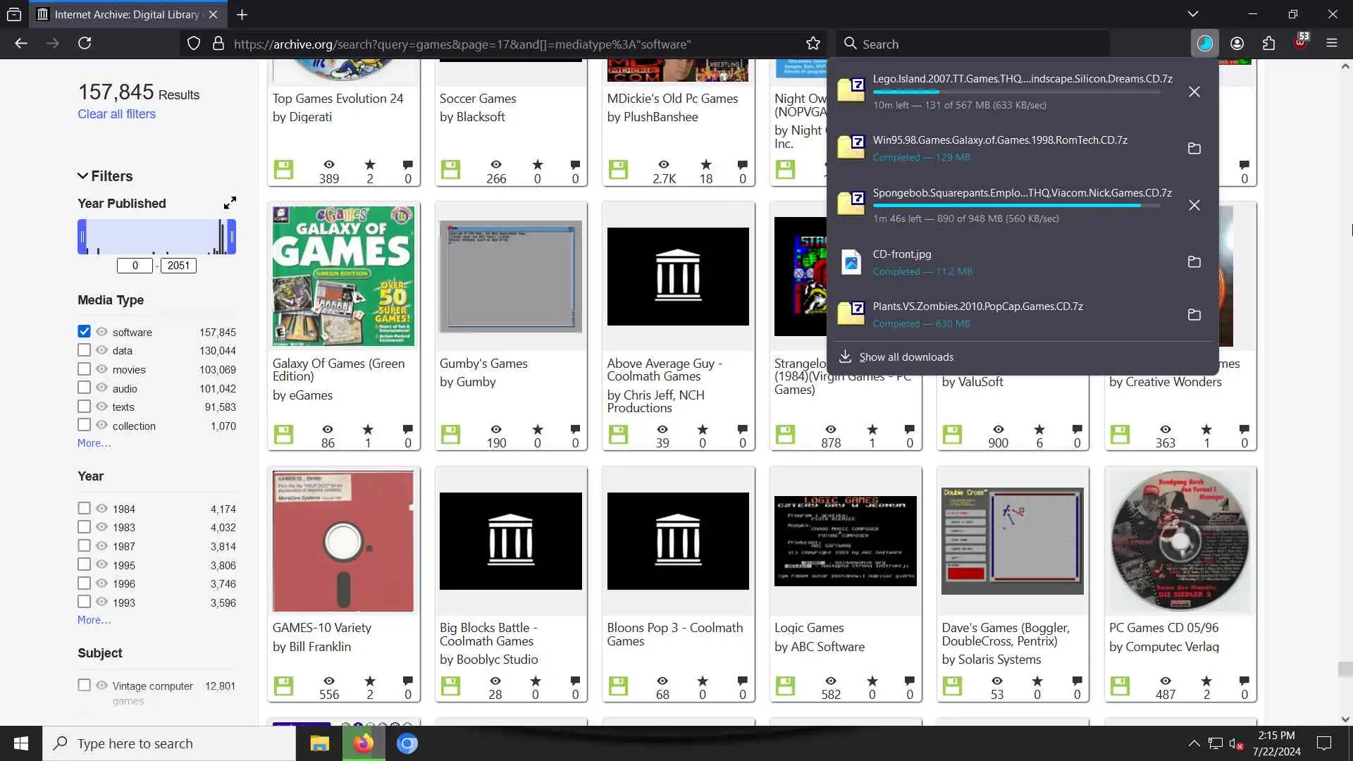Viewport: 1353px width, 761px height.
Task: Open the Firefox hamburger application menu
Action: click(1331, 44)
